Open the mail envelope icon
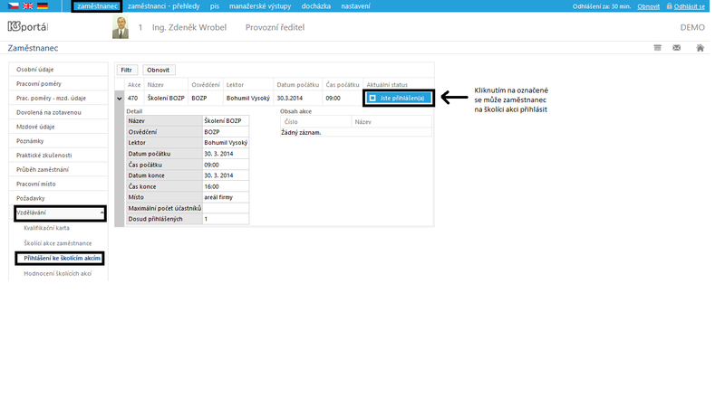The width and height of the screenshot is (725, 407). coord(676,48)
